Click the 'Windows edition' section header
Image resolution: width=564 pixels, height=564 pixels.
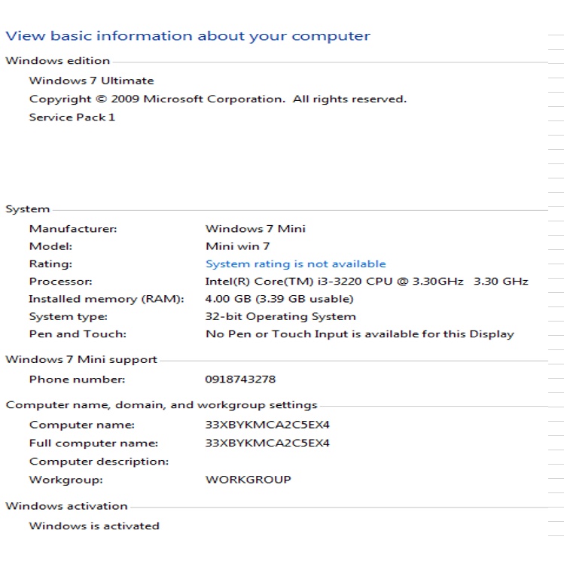[x=57, y=61]
